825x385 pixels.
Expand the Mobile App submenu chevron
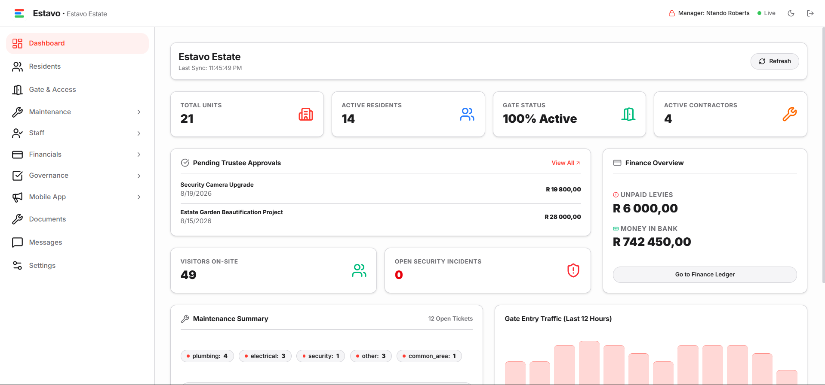coord(139,197)
